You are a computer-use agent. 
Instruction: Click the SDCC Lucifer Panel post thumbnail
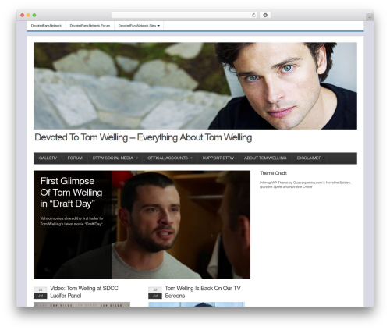(x=82, y=304)
